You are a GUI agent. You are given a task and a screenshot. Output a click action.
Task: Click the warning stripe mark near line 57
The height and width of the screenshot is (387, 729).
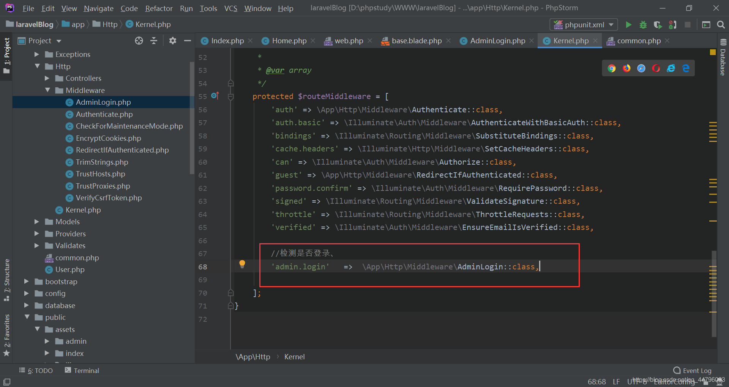(713, 123)
